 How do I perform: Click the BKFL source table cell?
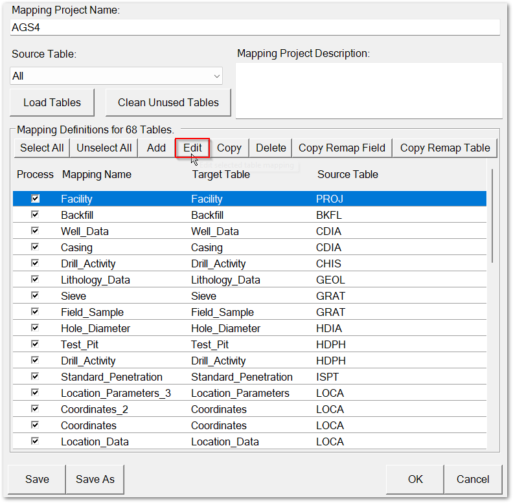(x=329, y=215)
